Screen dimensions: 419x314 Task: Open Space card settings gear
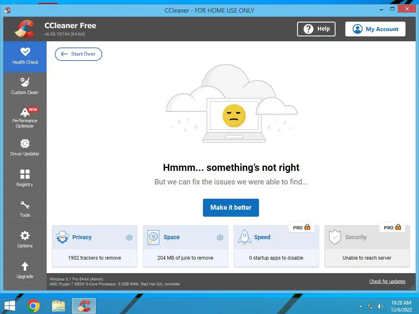[220, 238]
